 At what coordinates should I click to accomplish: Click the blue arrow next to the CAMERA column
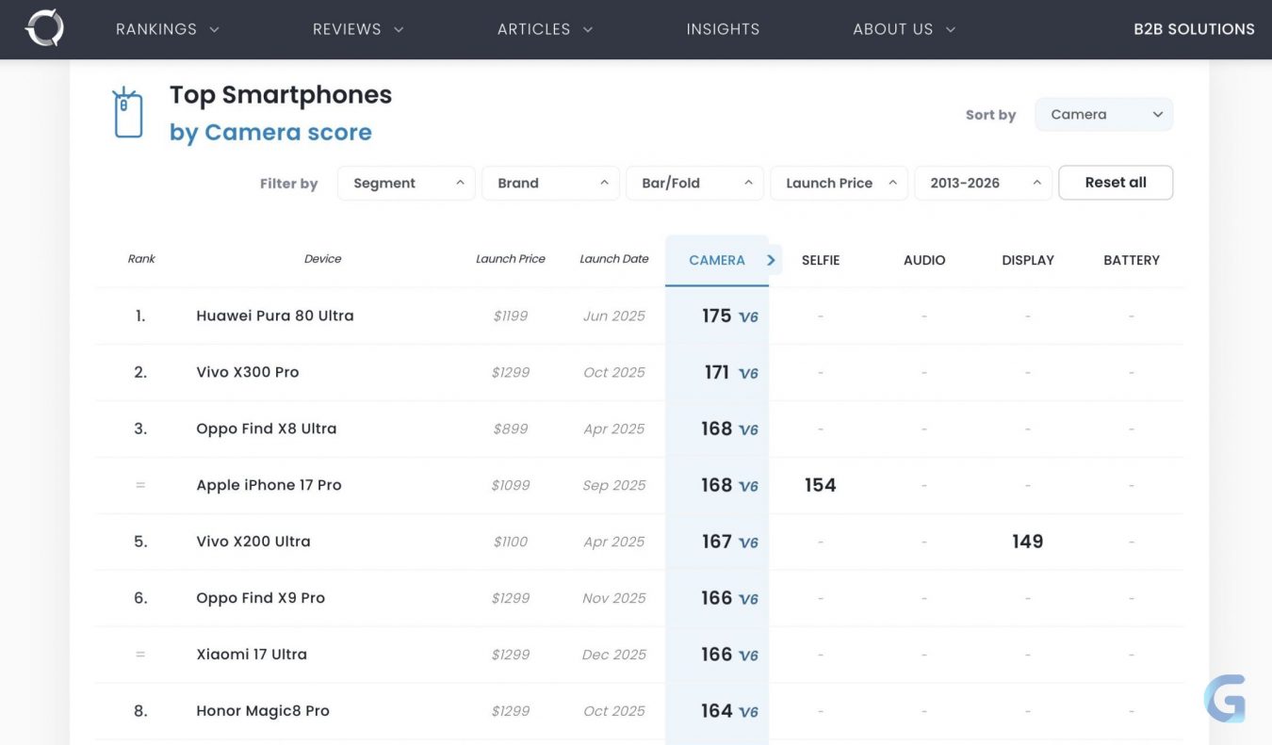pos(771,260)
